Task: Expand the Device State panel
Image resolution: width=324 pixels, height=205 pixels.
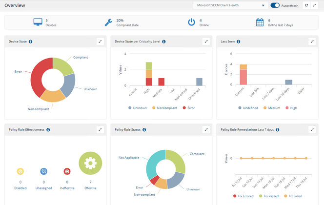Action: (100, 41)
